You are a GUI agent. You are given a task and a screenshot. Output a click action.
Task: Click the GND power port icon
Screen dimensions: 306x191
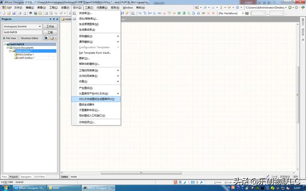(164, 13)
